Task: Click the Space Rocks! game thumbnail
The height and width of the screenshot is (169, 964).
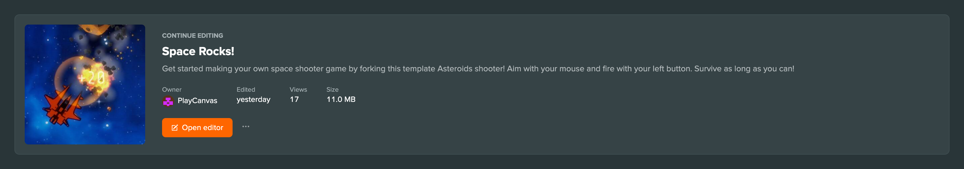Action: pyautogui.click(x=85, y=84)
